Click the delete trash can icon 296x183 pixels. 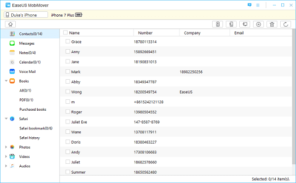point(272,24)
